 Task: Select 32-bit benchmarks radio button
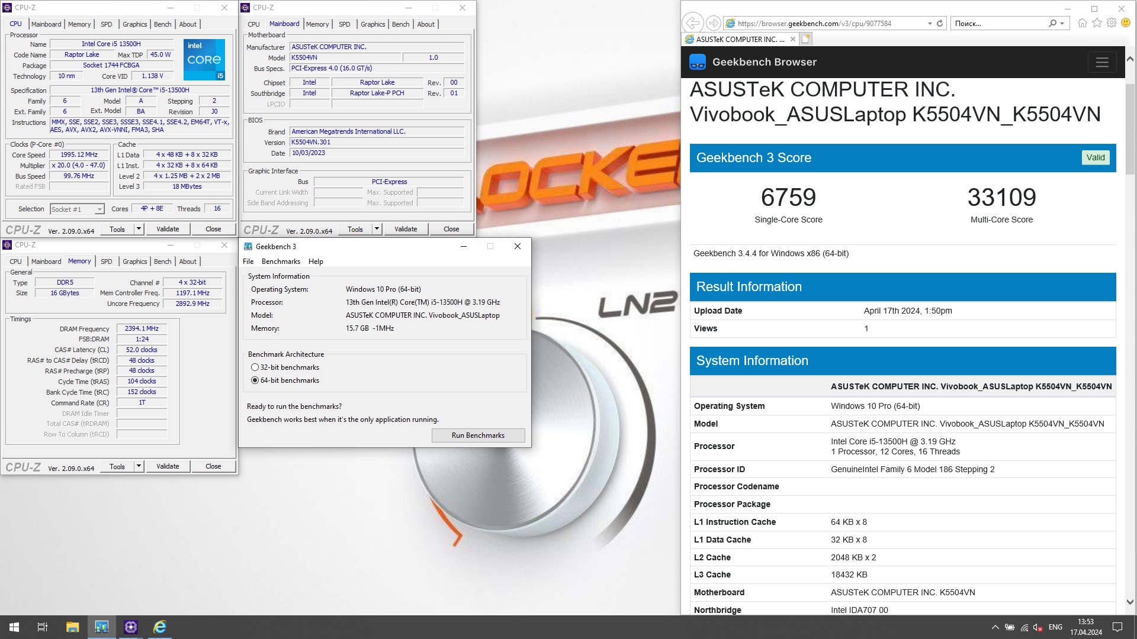(255, 367)
